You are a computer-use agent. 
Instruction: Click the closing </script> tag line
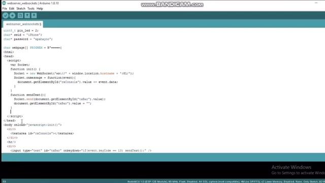click(x=15, y=116)
